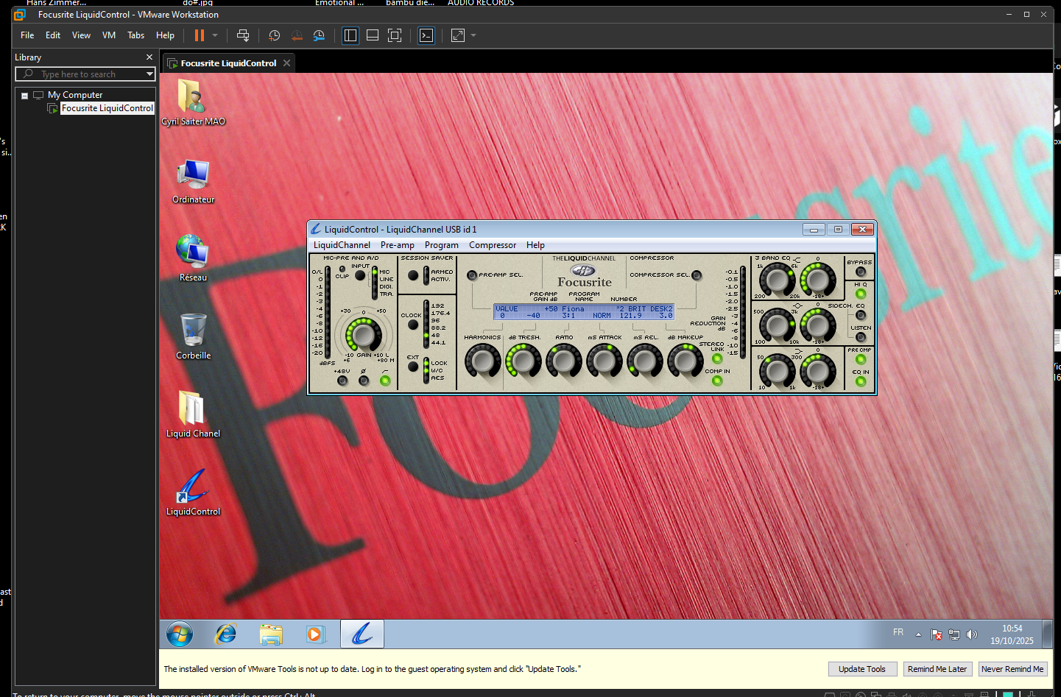Open the stretch guest dropdown arrow

(473, 35)
